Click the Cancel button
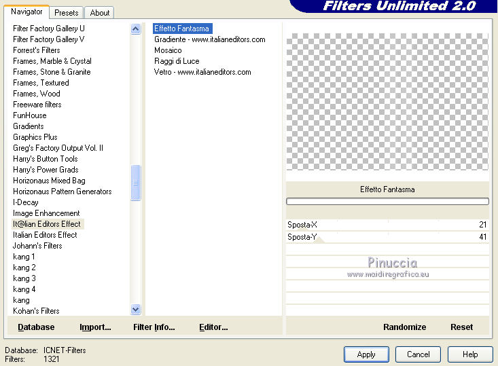This screenshot has width=498, height=366. click(418, 354)
